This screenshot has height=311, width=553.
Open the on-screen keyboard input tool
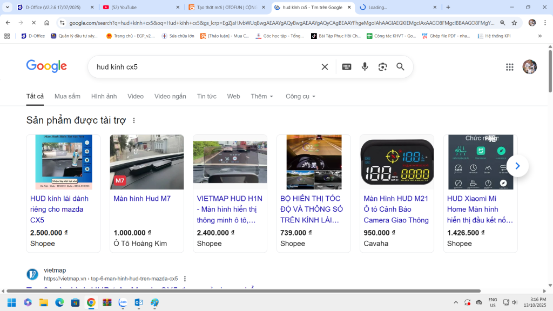347,67
